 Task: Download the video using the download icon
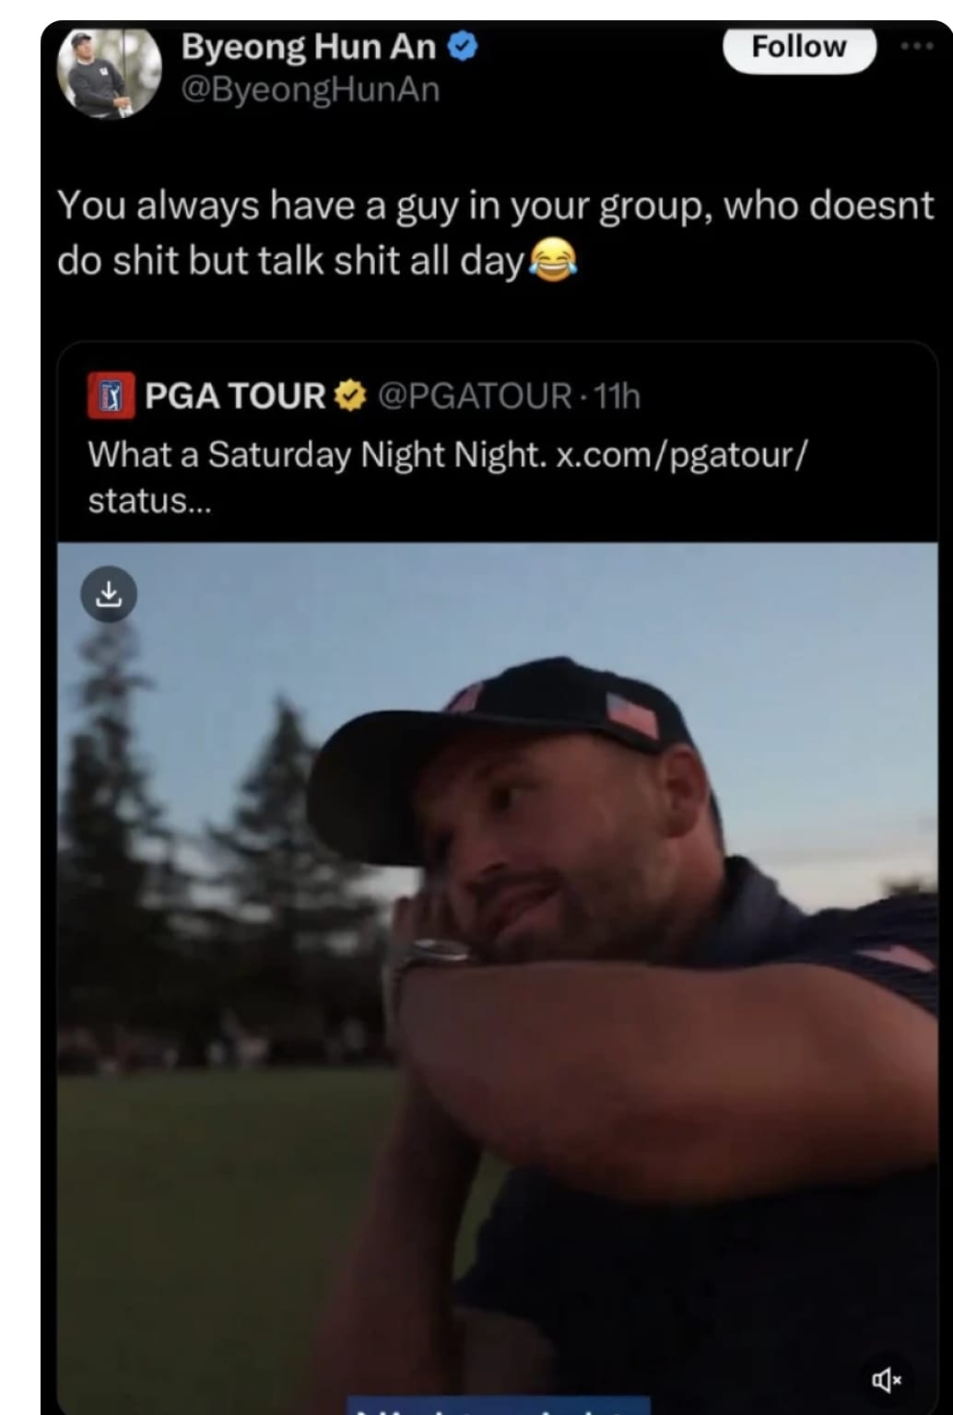[x=109, y=594]
